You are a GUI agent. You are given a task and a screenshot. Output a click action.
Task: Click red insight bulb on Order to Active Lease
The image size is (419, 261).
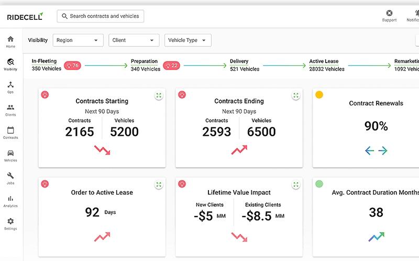click(45, 184)
